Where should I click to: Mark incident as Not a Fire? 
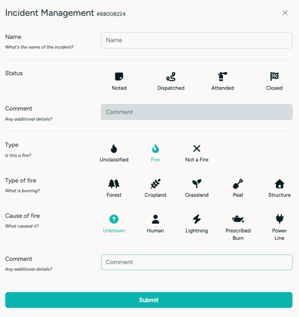point(197,153)
